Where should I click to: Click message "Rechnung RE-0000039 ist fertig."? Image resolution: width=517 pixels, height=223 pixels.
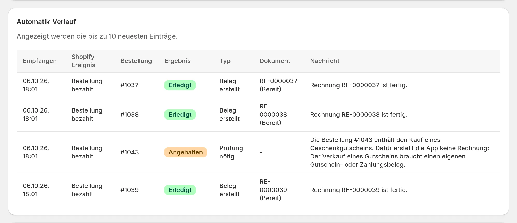pos(359,190)
